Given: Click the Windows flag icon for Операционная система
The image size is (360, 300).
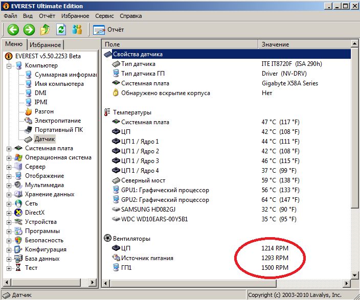Looking at the screenshot, I should click(18, 157).
